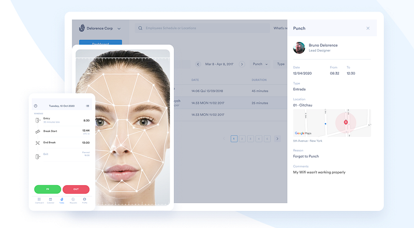414x228 pixels.
Task: Go to pagination page 5
Action: pos(267,139)
